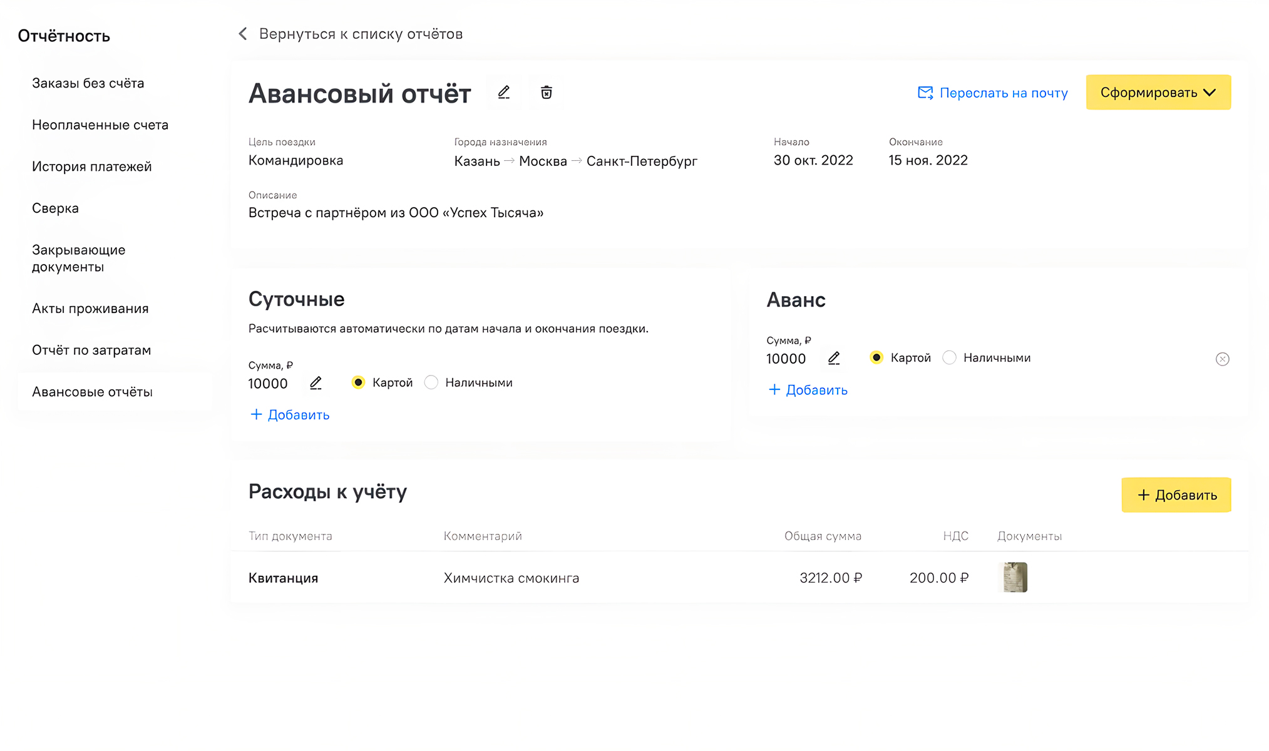Select Наличными radio in Аванс section
1269x751 pixels.
point(950,357)
